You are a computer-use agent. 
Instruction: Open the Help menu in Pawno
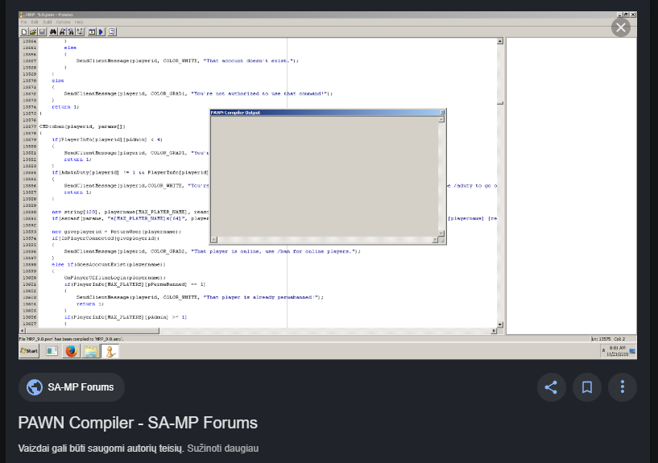pos(79,23)
